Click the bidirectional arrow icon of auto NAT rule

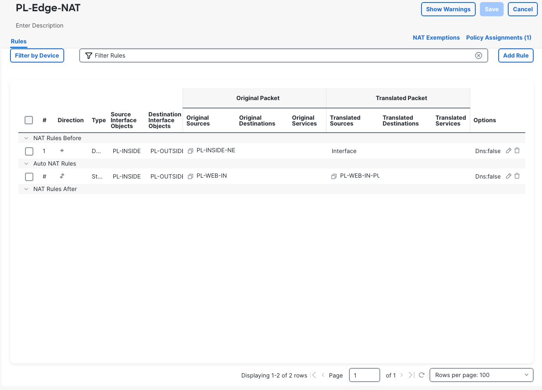[62, 176]
